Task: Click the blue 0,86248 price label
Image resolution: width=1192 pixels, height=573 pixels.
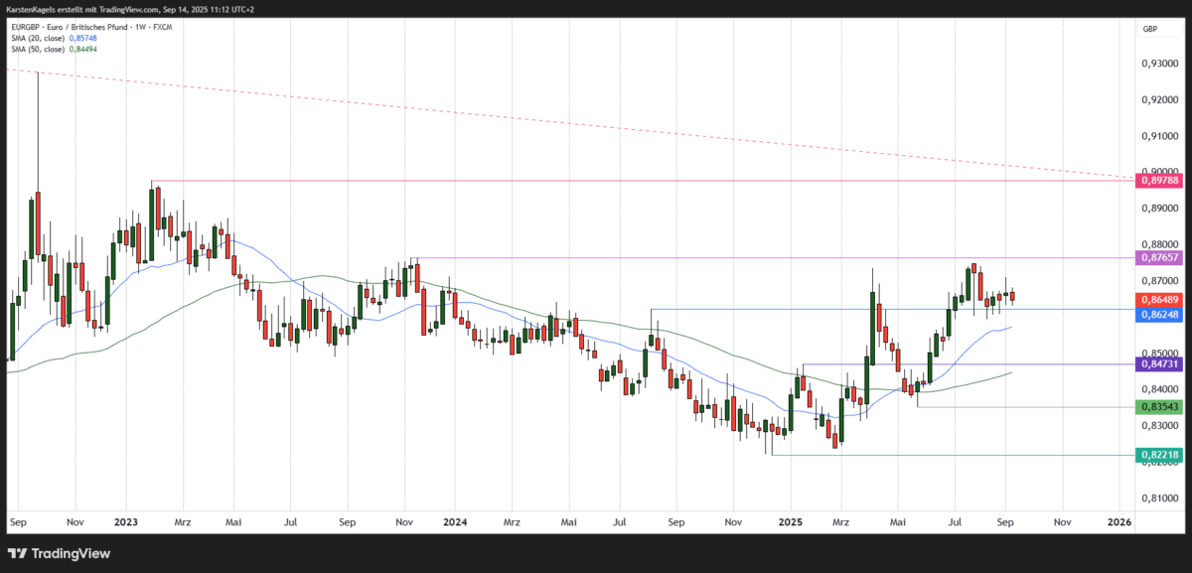Action: pyautogui.click(x=1158, y=314)
